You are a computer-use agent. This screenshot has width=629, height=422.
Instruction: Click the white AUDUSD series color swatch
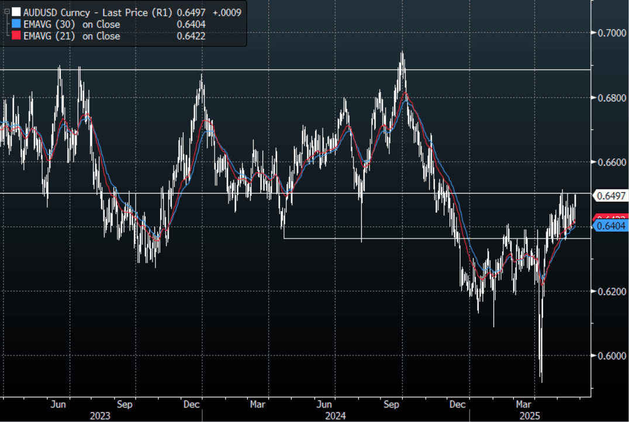click(16, 12)
